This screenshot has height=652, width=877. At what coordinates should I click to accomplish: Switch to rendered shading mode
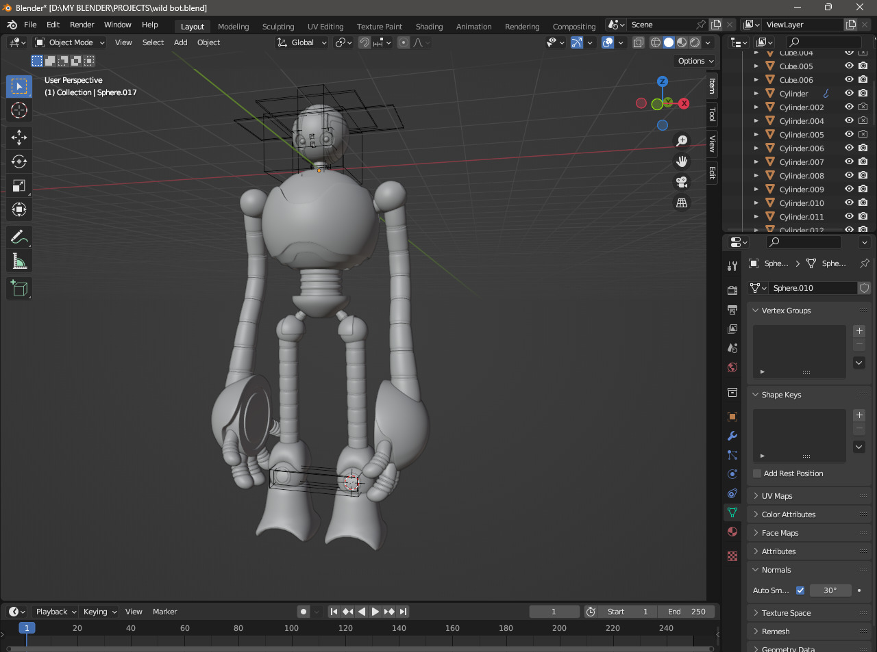[695, 42]
